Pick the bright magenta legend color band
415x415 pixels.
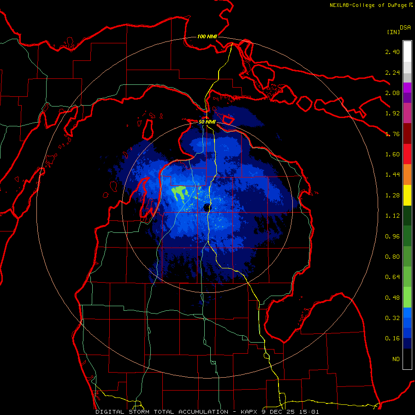click(x=407, y=88)
